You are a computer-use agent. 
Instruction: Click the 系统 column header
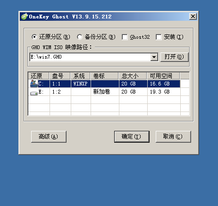[x=80, y=76]
